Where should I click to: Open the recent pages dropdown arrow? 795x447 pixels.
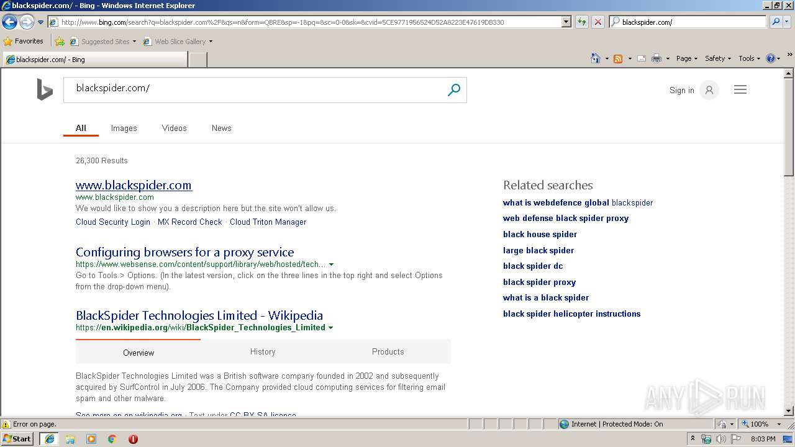(40, 22)
